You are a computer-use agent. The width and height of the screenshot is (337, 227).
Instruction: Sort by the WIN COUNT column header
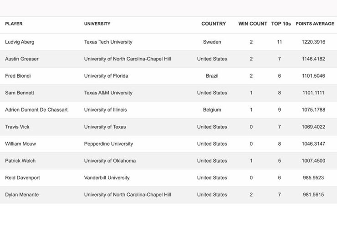pos(253,24)
